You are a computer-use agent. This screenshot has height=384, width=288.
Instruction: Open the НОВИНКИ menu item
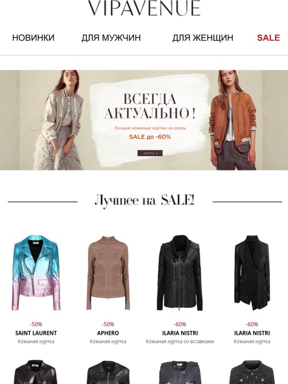point(33,38)
